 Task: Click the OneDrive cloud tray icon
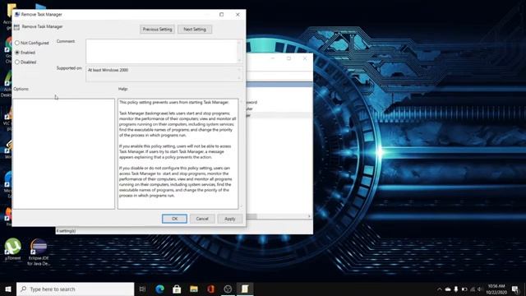(448, 289)
